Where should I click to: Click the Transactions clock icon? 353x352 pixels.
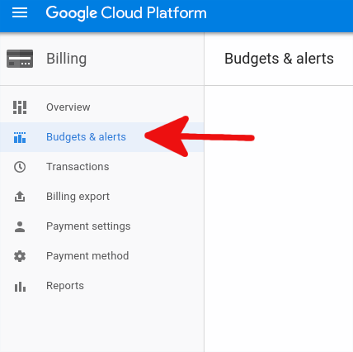pos(20,167)
